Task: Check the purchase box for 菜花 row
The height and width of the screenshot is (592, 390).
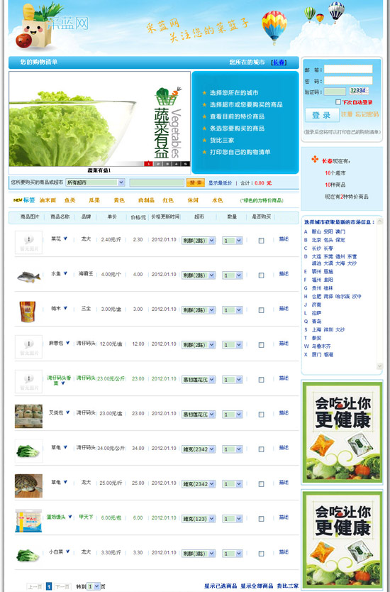Action: coord(261,241)
